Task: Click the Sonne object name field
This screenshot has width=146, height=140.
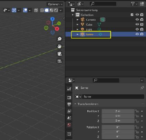Action: coord(113,97)
